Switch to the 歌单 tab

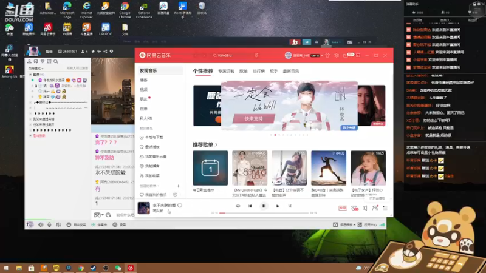click(x=244, y=71)
